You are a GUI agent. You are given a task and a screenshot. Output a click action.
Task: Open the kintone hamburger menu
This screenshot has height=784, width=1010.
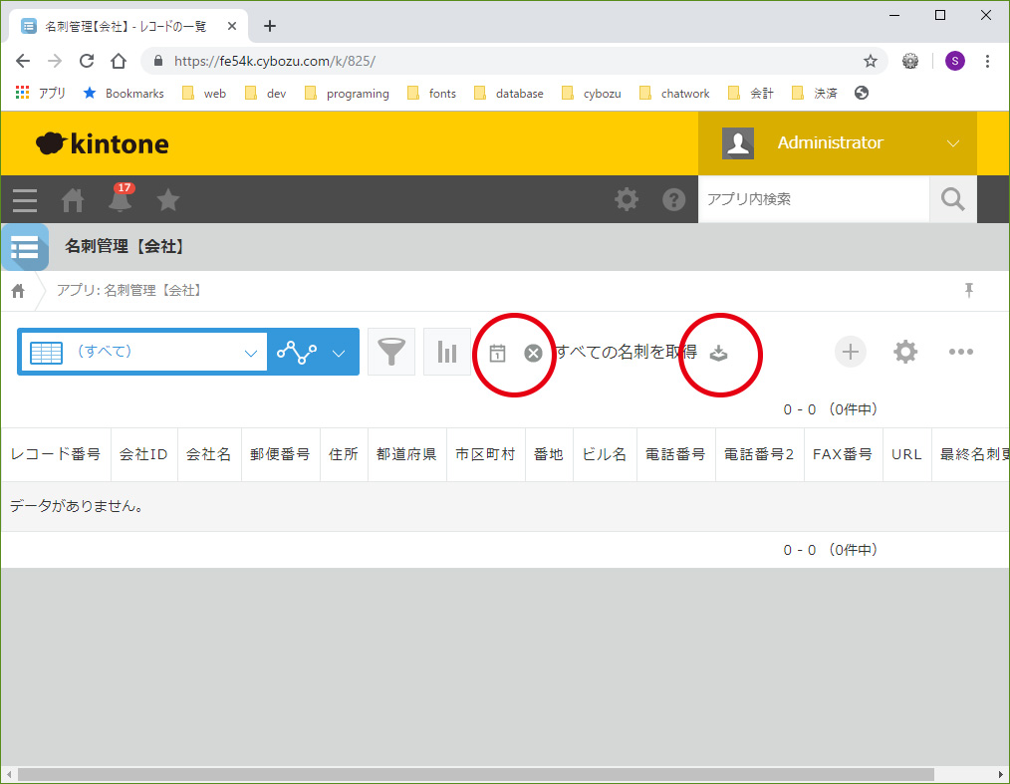coord(25,200)
